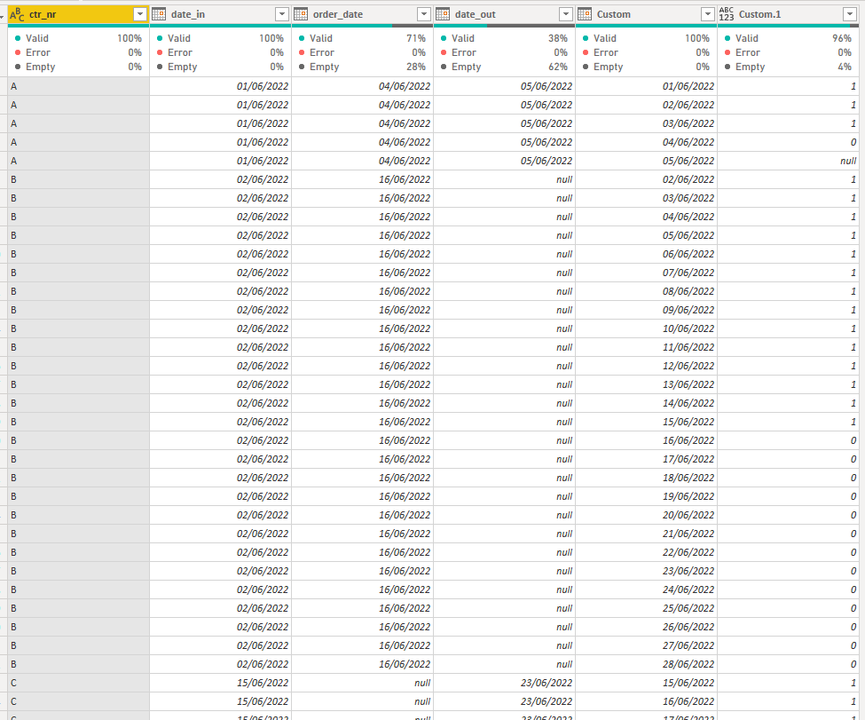Click the Valid 96% quality line
Image resolution: width=865 pixels, height=720 pixels.
coord(788,38)
